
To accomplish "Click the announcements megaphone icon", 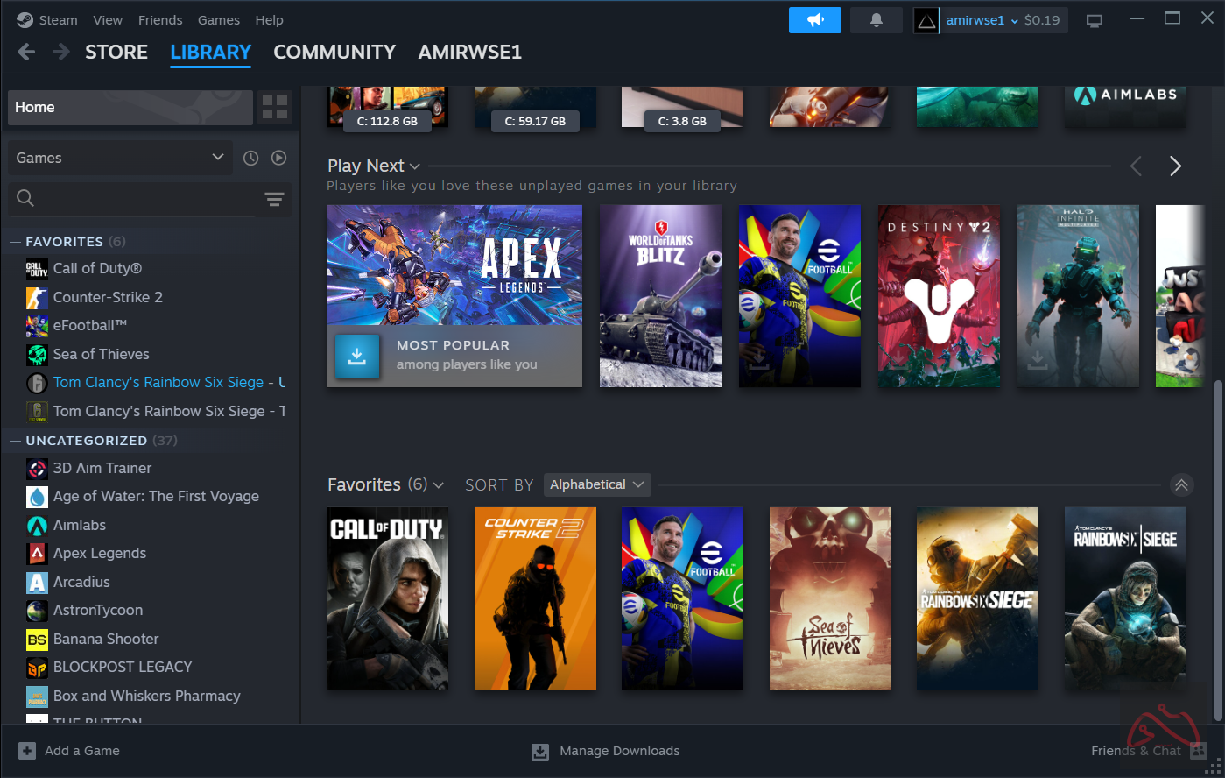I will (x=814, y=20).
